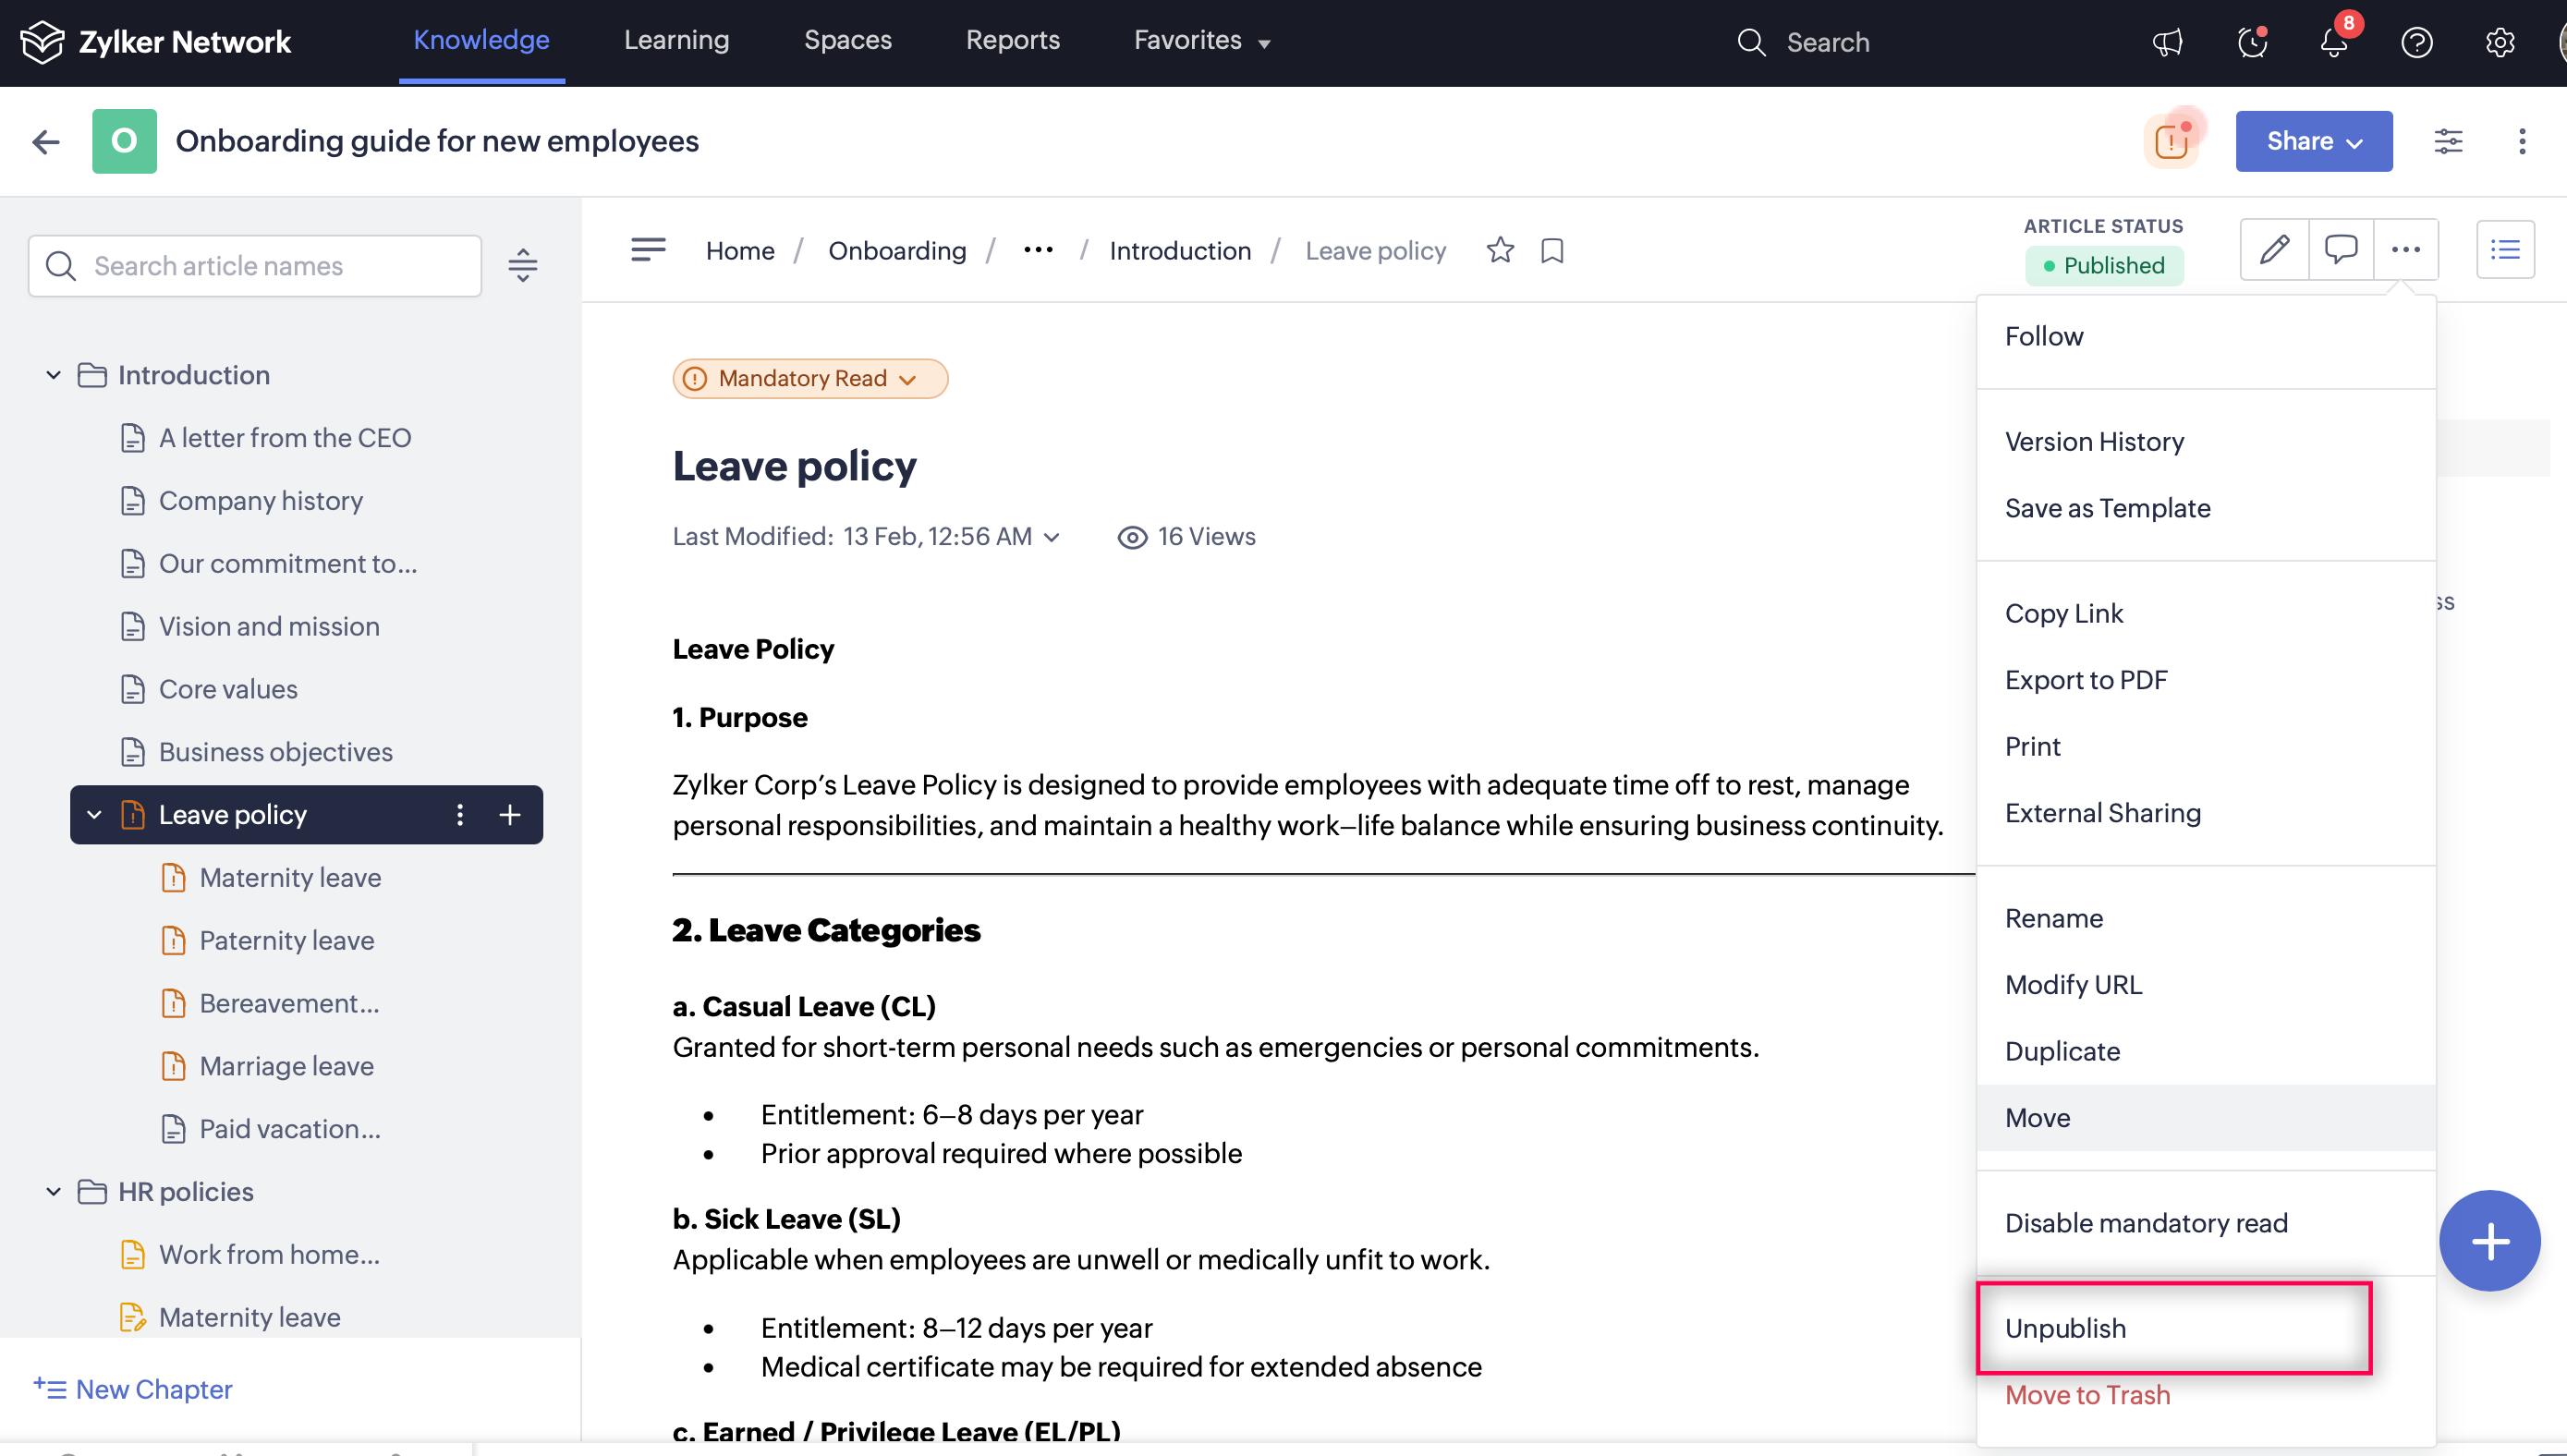The image size is (2567, 1456).
Task: Add sub-article with plus next to Leave policy
Action: coord(510,815)
